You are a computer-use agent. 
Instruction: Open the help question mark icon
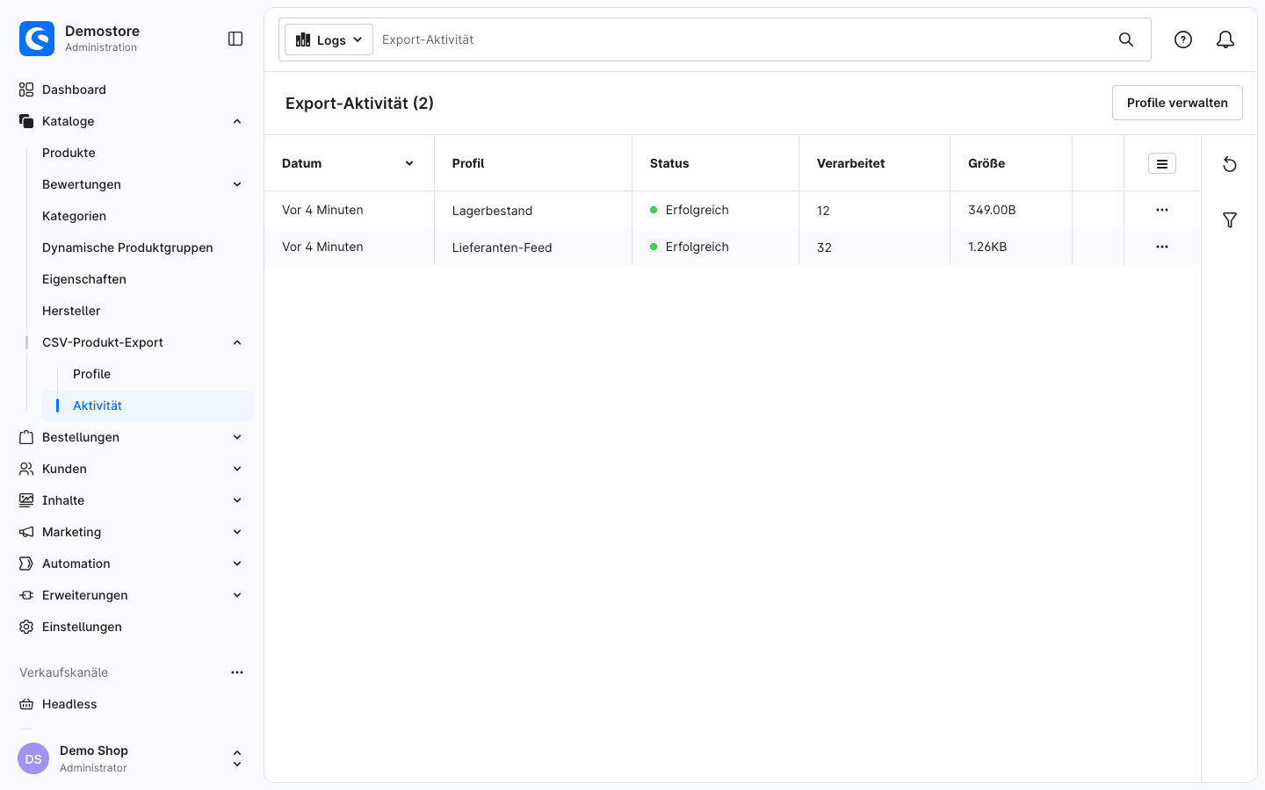point(1183,39)
